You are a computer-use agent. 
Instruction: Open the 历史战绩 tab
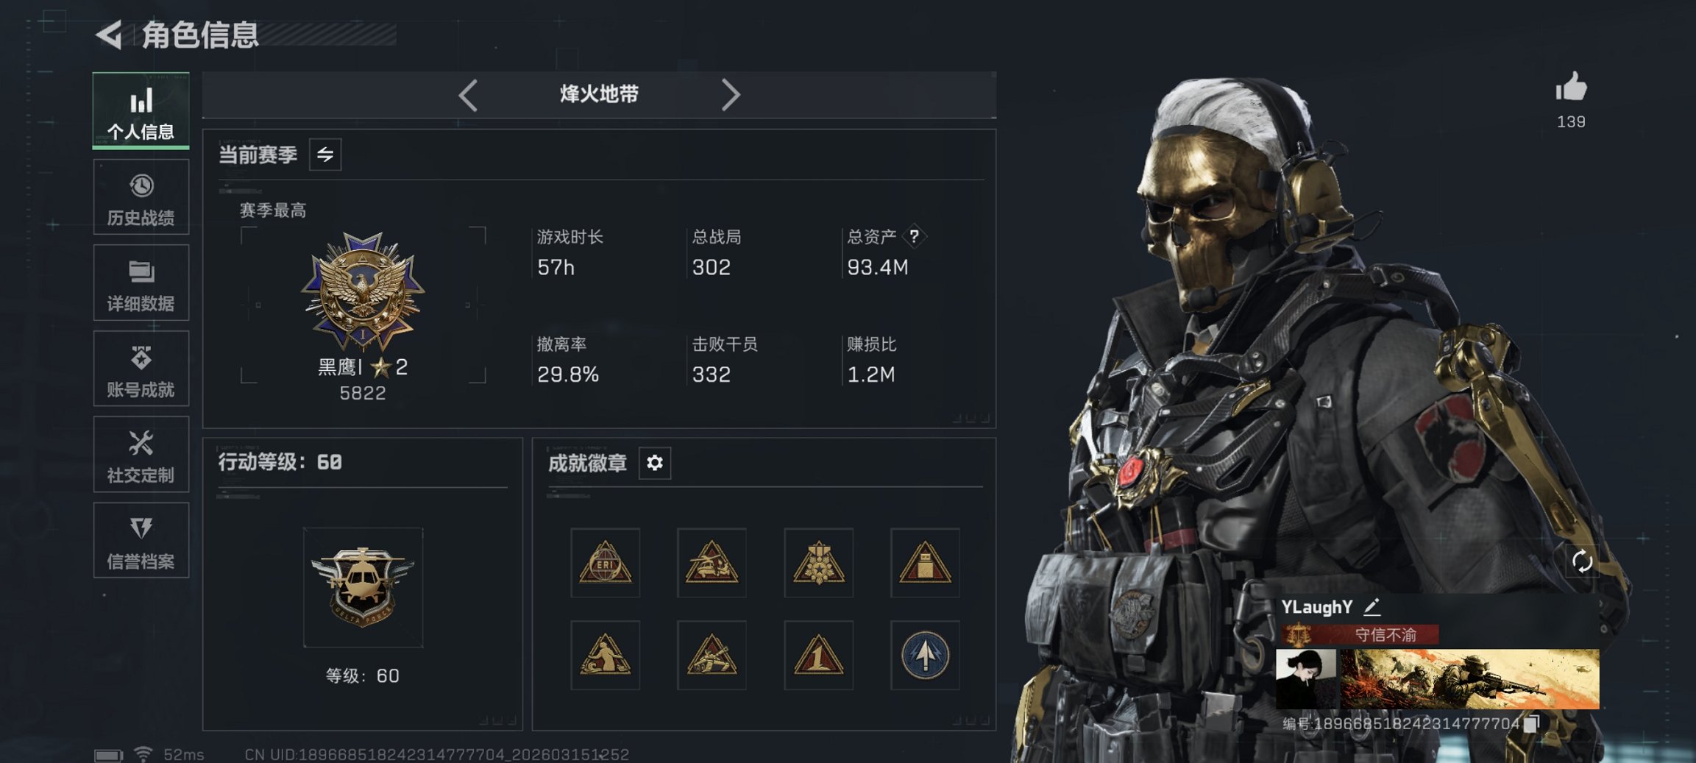(141, 197)
